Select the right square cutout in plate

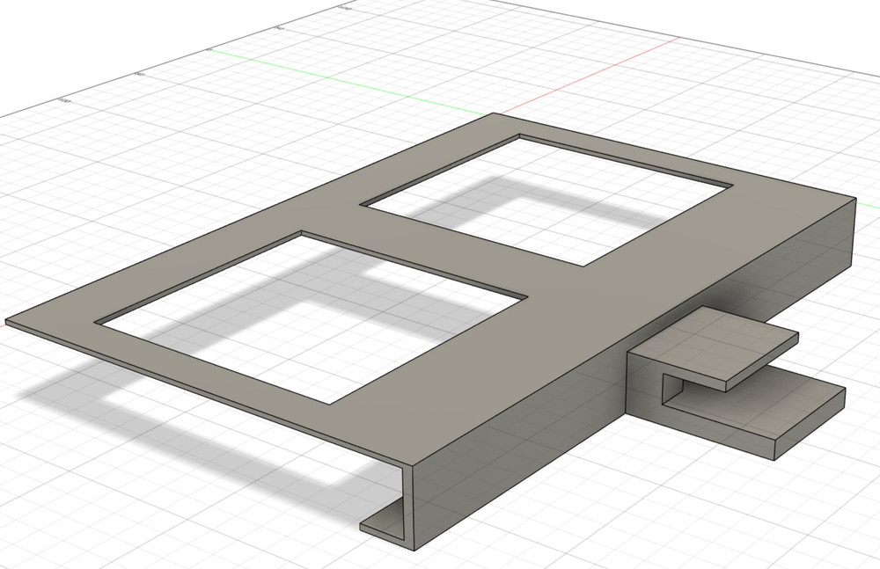[x=547, y=201]
